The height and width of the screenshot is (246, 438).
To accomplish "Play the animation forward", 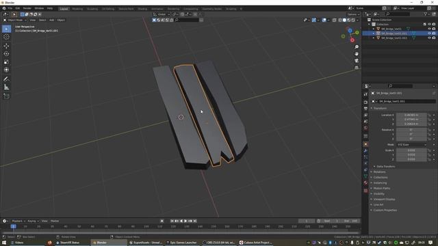I will 185,221.
